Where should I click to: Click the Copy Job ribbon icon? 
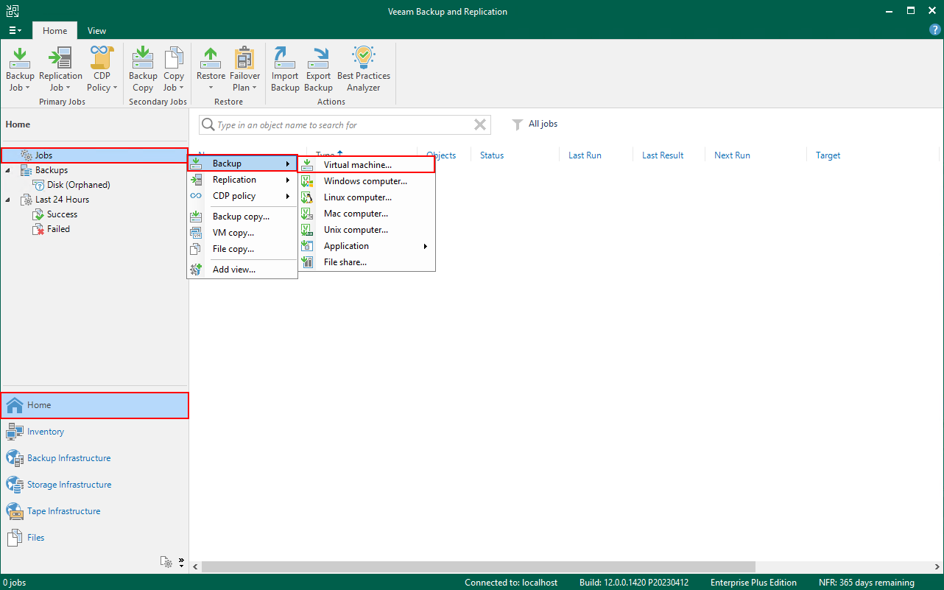174,57
